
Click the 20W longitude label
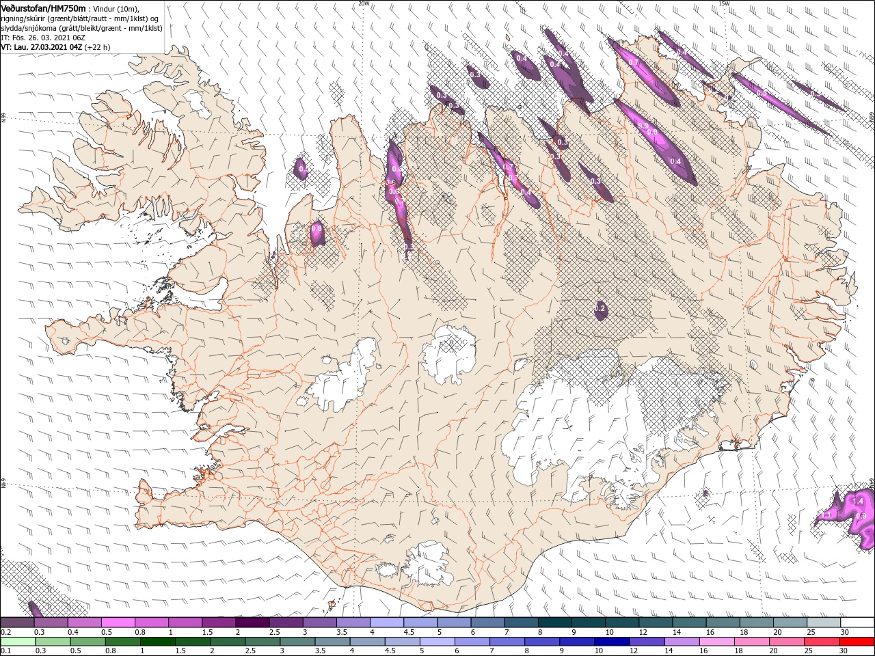click(x=364, y=3)
